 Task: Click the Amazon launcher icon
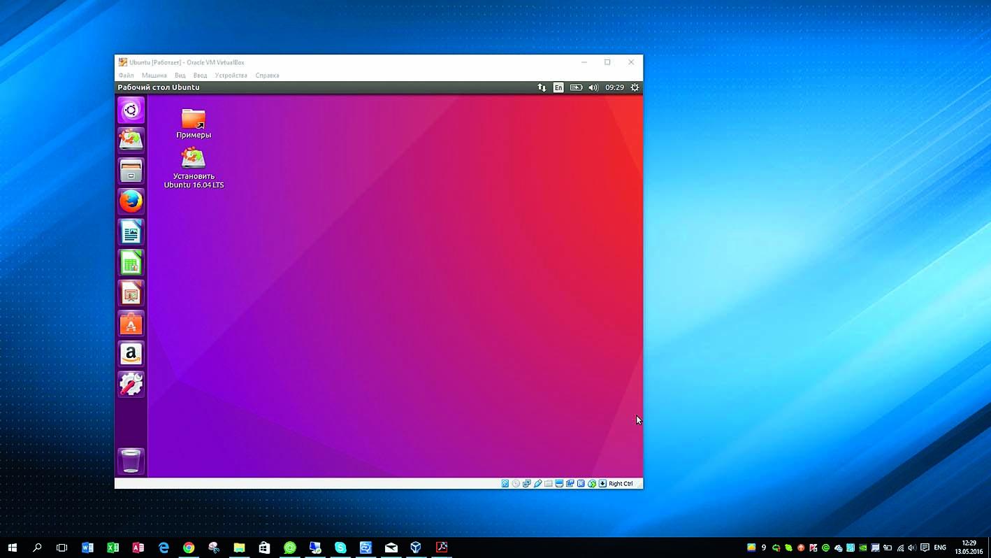coord(131,355)
